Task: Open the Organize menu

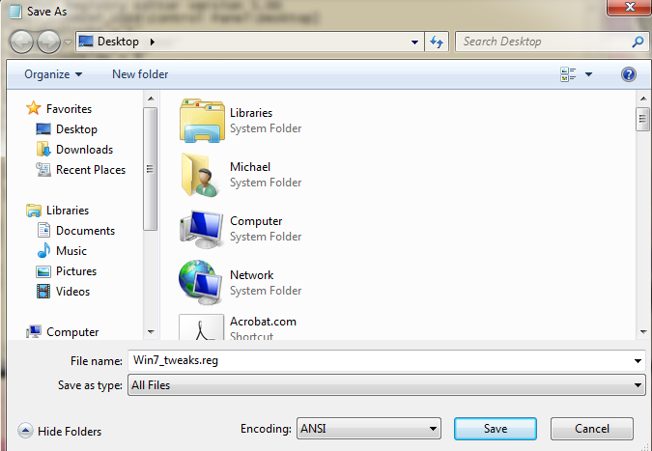Action: coord(53,74)
